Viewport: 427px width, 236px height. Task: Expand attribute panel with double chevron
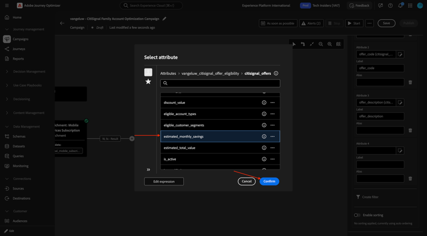(148, 170)
